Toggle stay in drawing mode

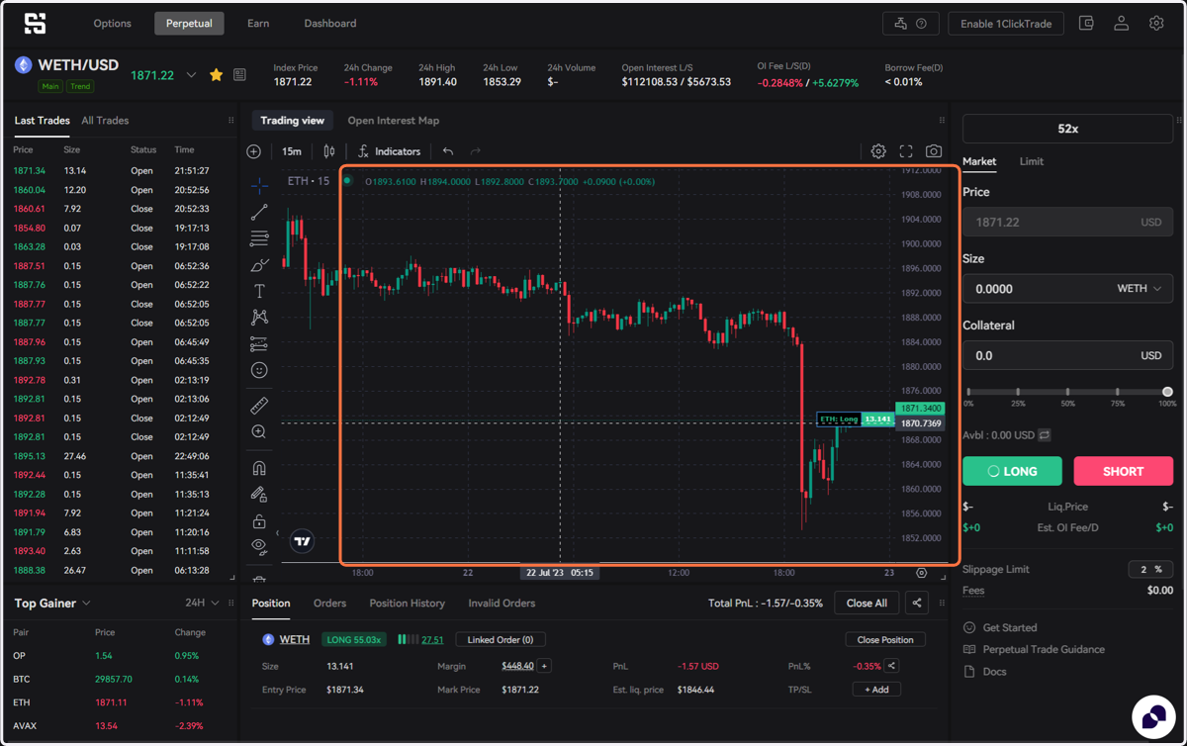click(x=259, y=494)
